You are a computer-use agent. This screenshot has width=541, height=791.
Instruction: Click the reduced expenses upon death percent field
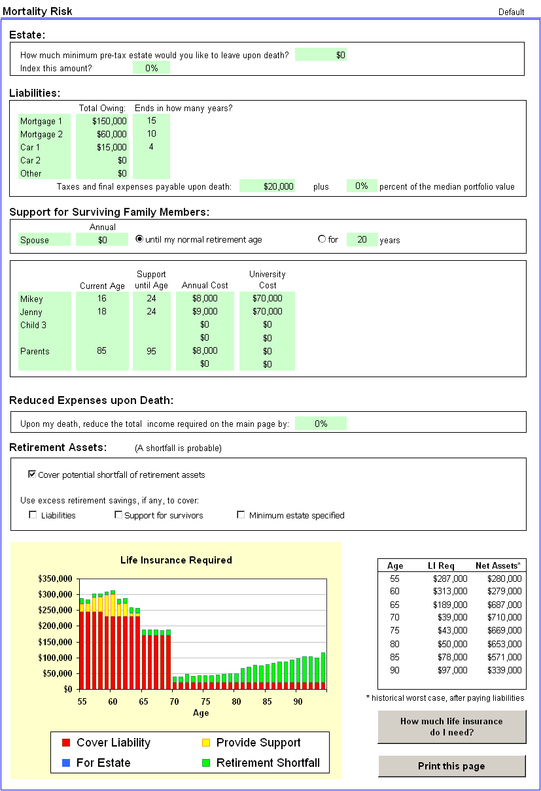pos(321,424)
